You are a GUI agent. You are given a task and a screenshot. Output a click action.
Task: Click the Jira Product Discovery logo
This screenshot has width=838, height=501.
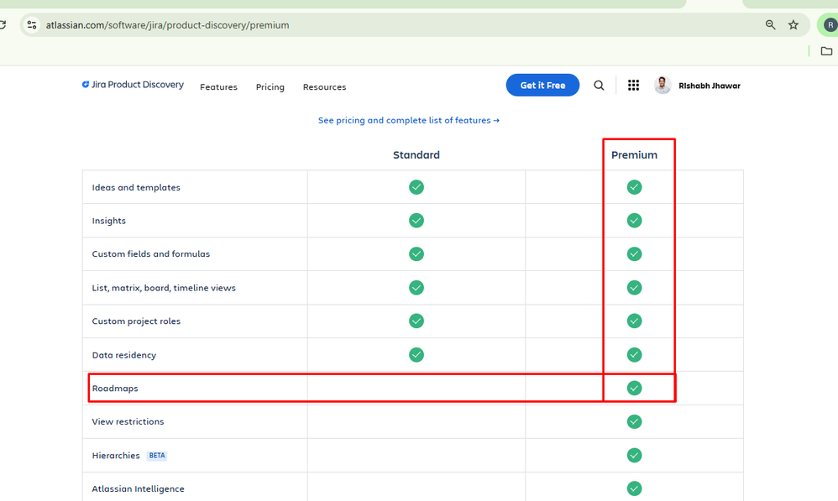pyautogui.click(x=133, y=85)
